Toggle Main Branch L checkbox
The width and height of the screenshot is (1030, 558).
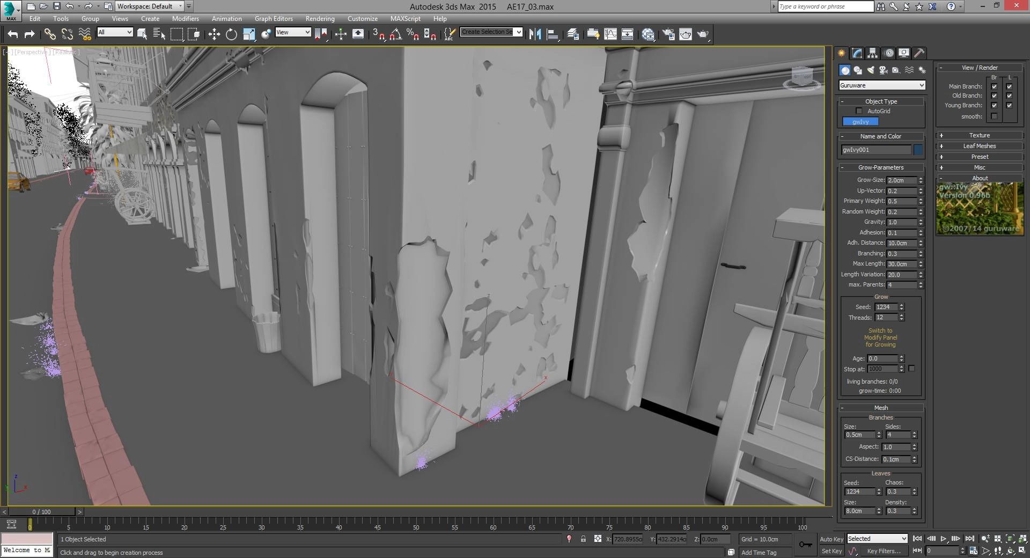pyautogui.click(x=1009, y=86)
